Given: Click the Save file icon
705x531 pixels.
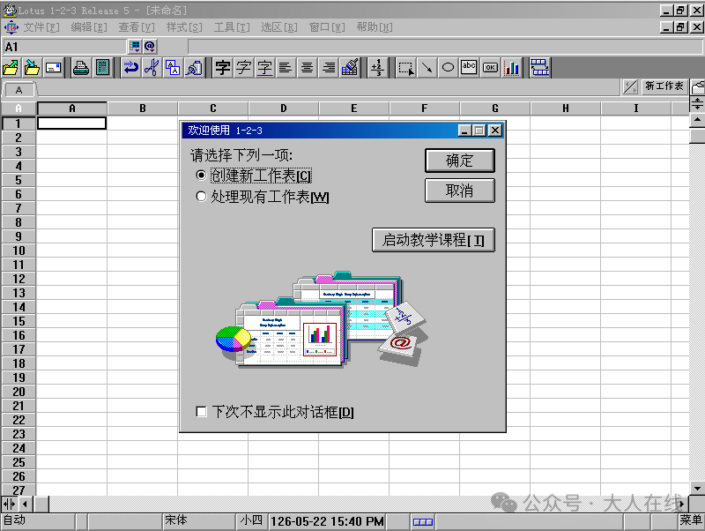Looking at the screenshot, I should (x=32, y=68).
